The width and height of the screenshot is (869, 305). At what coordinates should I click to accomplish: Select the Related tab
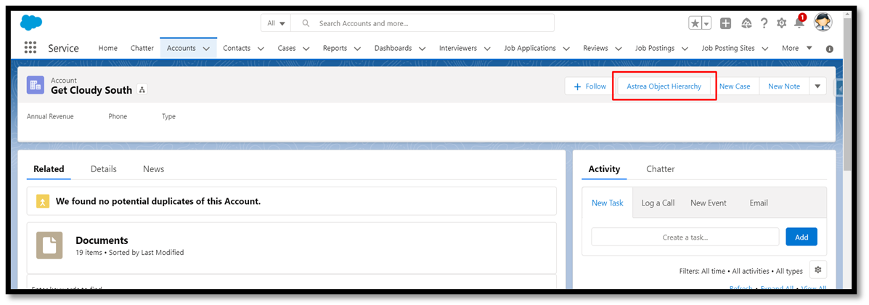49,169
